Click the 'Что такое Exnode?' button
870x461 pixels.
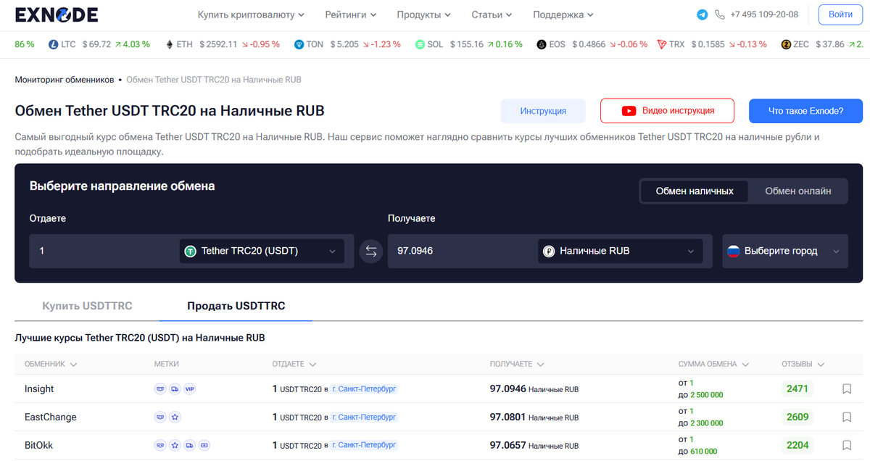point(805,110)
